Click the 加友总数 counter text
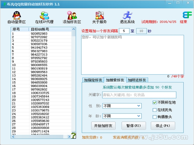Viewport: 194px width, 145px height. 92,137
